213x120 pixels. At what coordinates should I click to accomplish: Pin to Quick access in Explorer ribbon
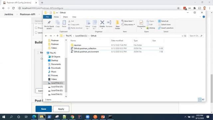click(49, 25)
